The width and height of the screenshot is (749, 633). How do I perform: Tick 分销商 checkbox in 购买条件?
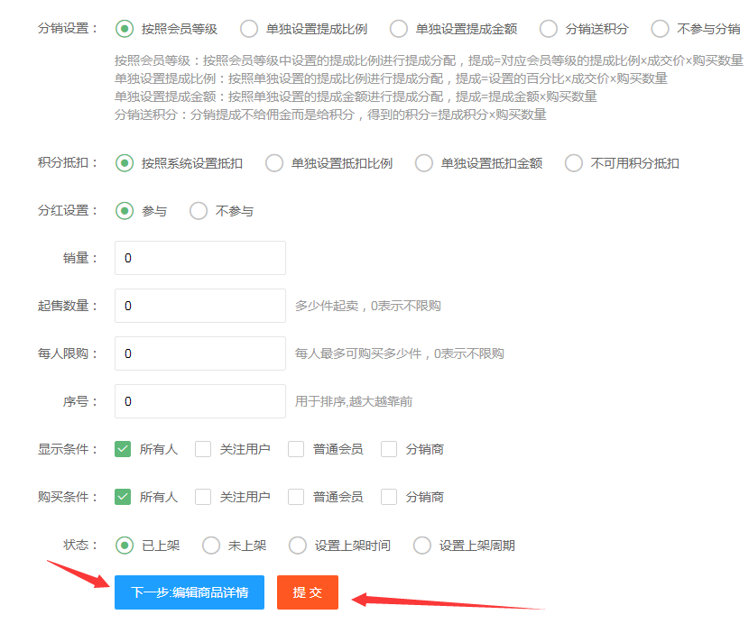(389, 497)
